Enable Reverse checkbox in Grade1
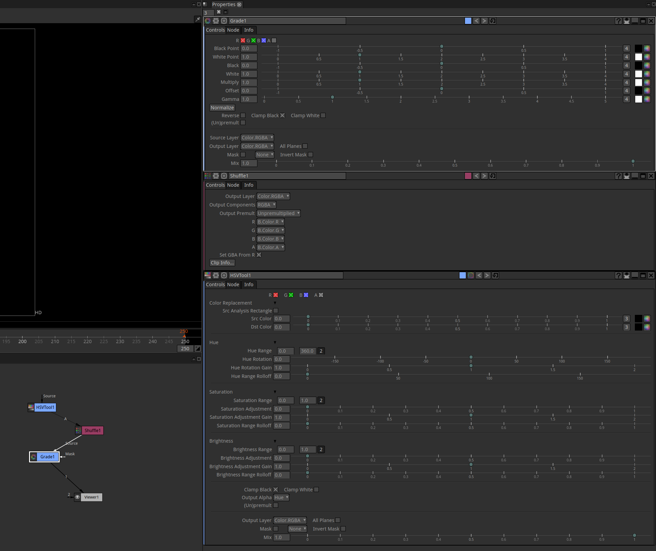 tap(243, 116)
